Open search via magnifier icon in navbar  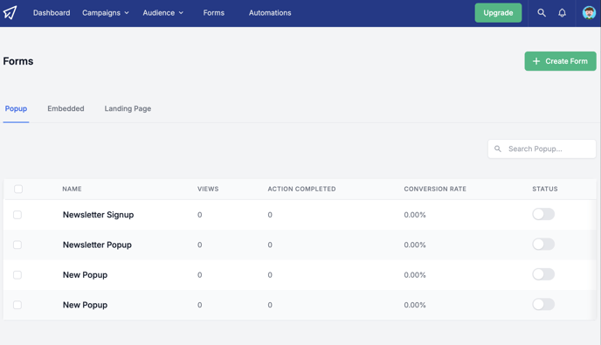[x=542, y=12]
